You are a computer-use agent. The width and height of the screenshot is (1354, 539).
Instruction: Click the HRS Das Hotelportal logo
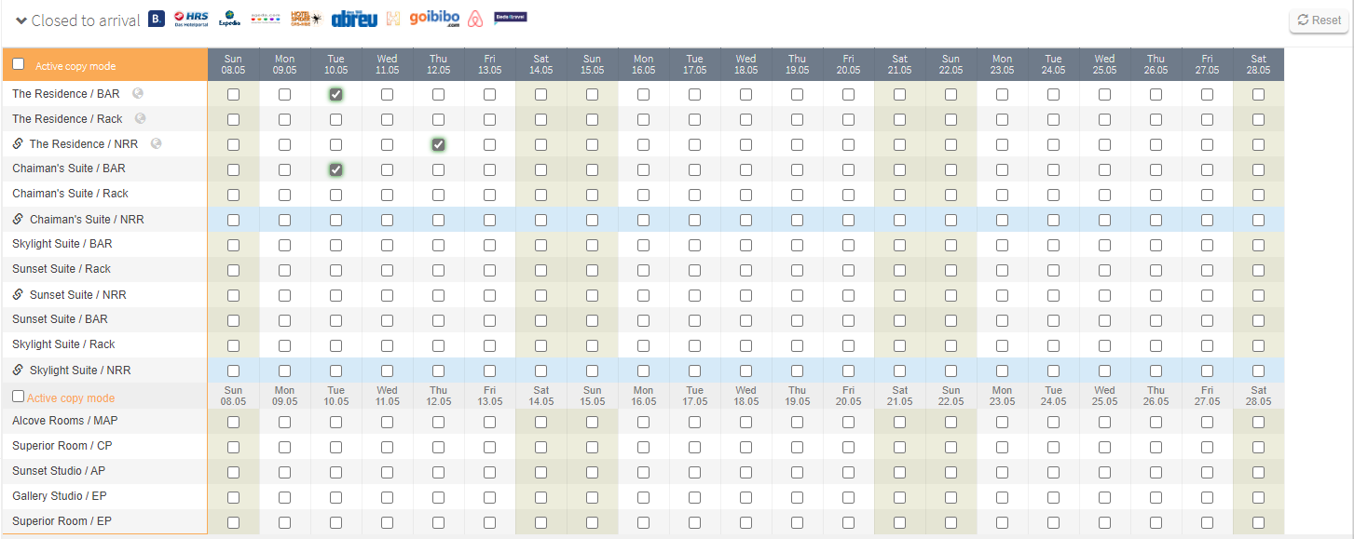pos(191,19)
